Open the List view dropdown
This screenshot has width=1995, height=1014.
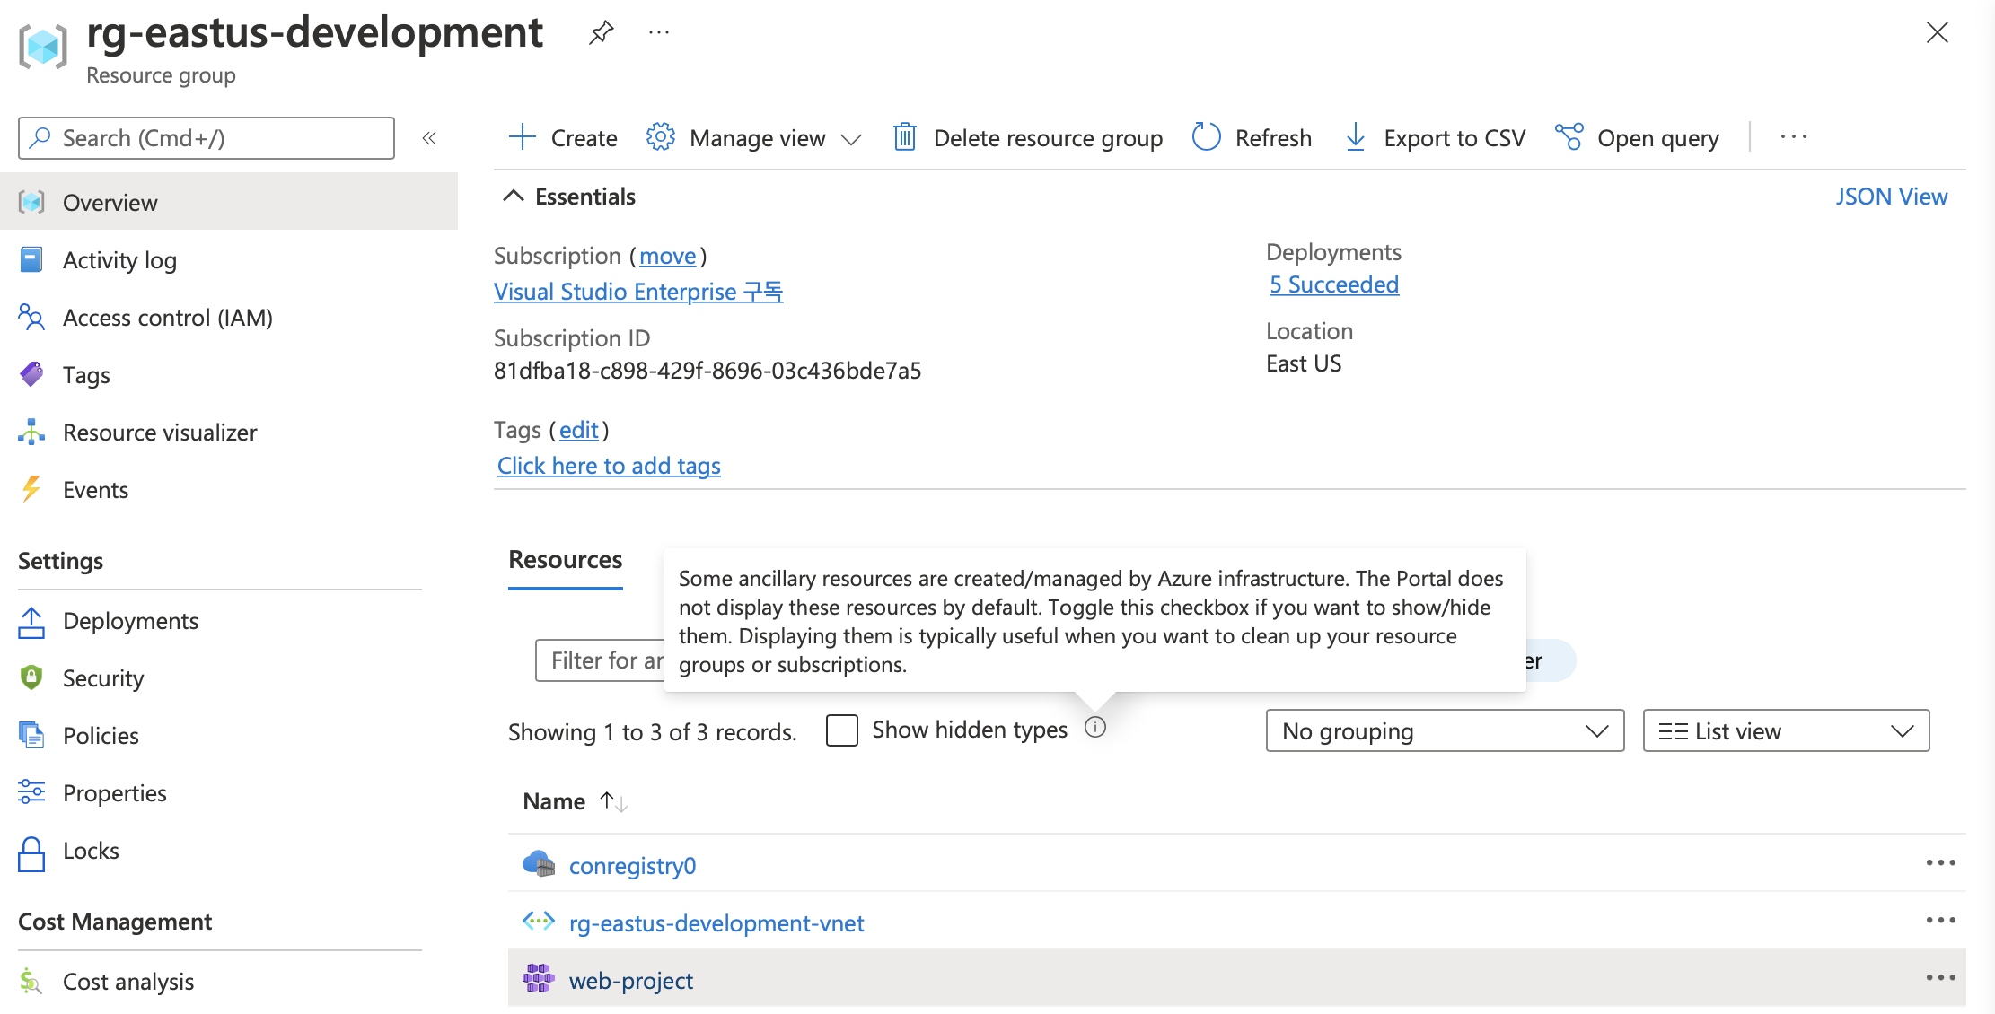[1785, 731]
